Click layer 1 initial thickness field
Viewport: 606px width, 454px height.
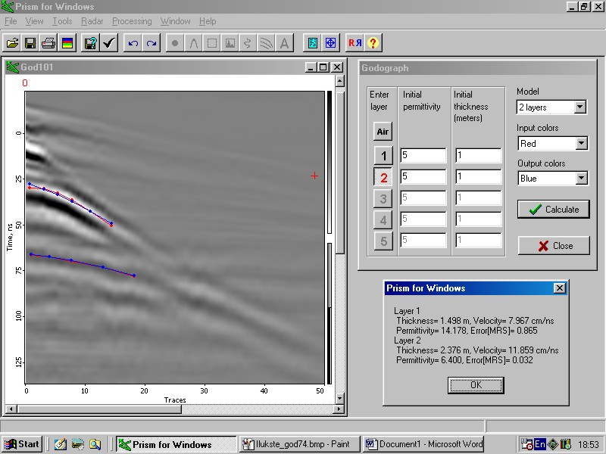point(479,155)
